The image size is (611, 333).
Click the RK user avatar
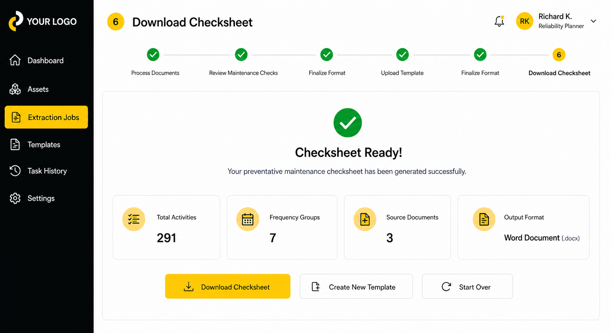coord(524,21)
